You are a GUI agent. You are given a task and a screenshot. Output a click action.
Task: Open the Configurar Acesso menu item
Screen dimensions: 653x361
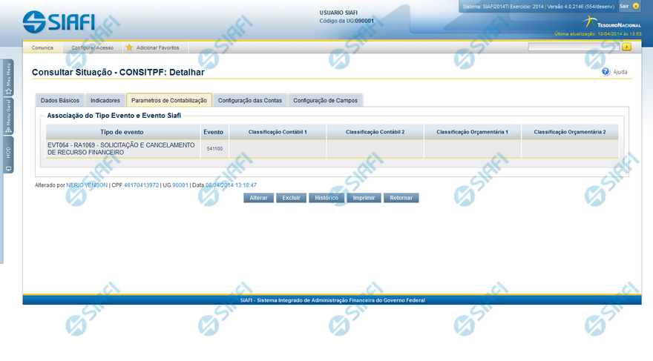[93, 47]
